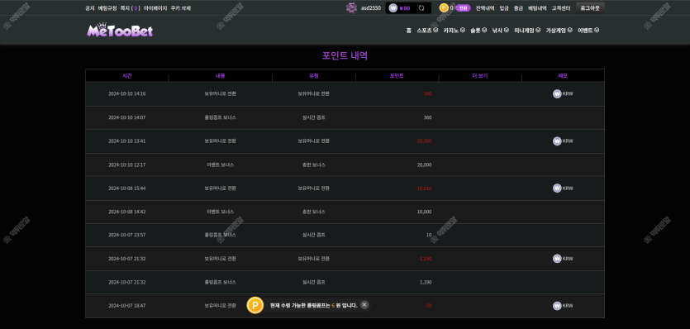Open the 베팅내역 menu link
Viewport: 690px width, 329px height.
point(537,8)
